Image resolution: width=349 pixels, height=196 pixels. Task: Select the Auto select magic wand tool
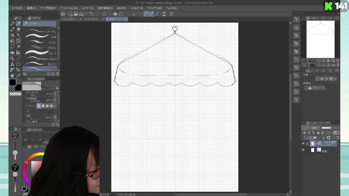tap(18, 47)
